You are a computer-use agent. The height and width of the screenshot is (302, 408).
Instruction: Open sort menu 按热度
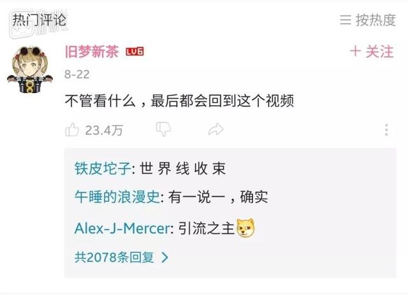368,20
